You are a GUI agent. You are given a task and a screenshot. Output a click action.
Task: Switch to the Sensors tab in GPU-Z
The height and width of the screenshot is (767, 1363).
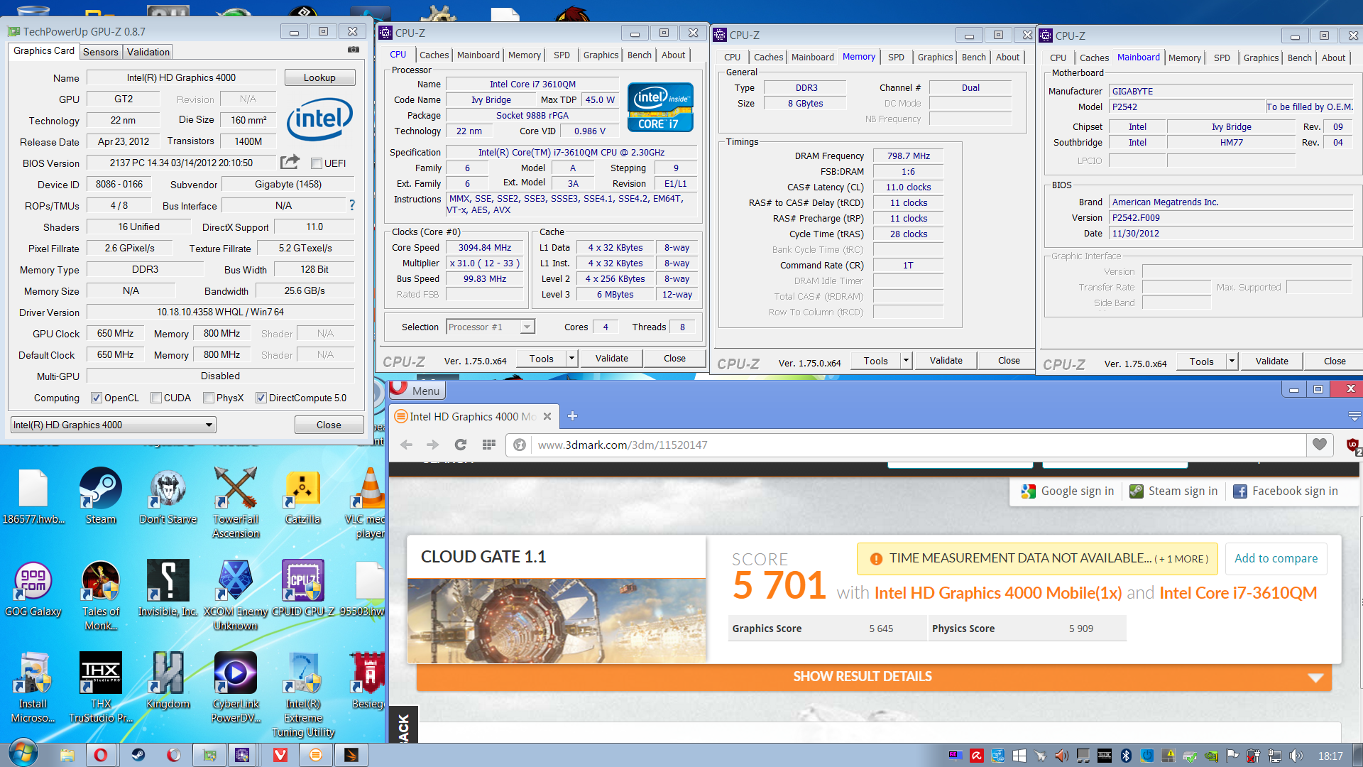pyautogui.click(x=101, y=52)
